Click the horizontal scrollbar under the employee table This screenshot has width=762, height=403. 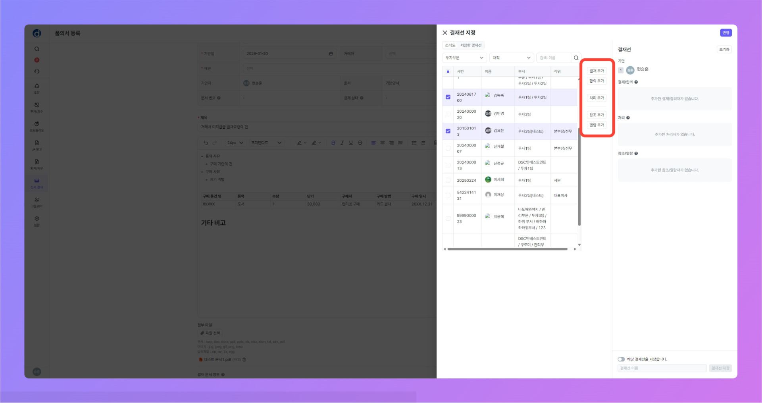point(507,249)
